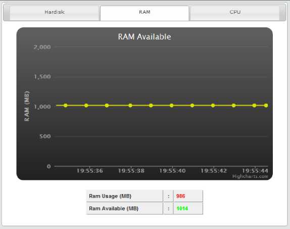290x229 pixels.
Task: Click the data point above 19:55:42
Action: point(213,105)
